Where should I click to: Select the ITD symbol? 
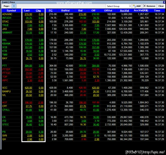pos(4,121)
